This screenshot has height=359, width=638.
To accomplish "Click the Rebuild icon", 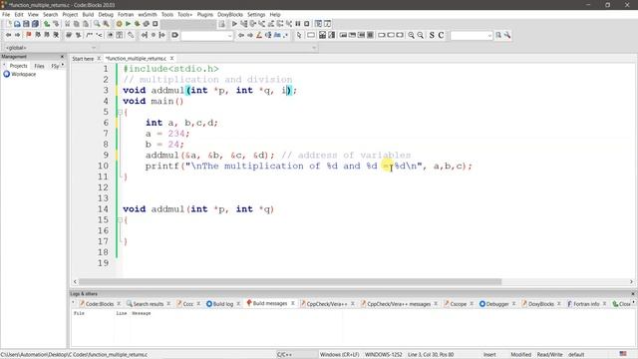I will point(147,24).
